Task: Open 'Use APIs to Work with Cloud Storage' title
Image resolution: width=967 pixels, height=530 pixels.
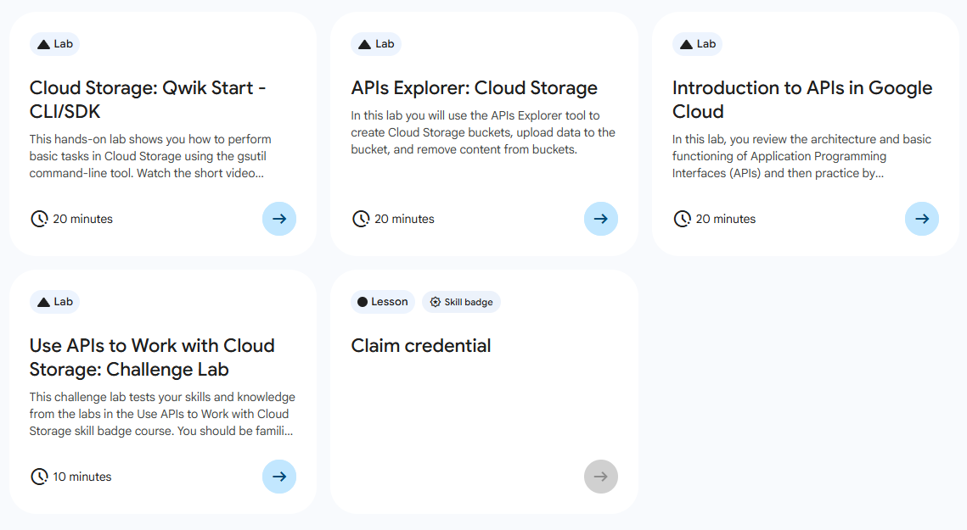Action: point(152,358)
